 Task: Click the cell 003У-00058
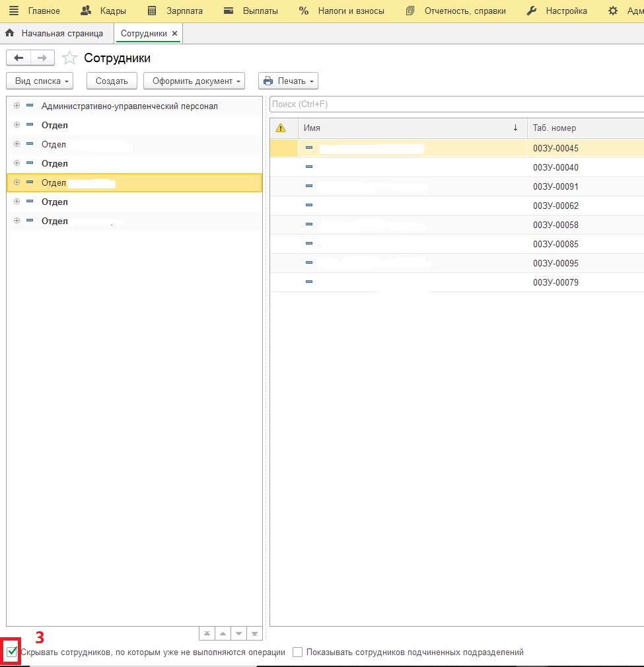pos(555,225)
